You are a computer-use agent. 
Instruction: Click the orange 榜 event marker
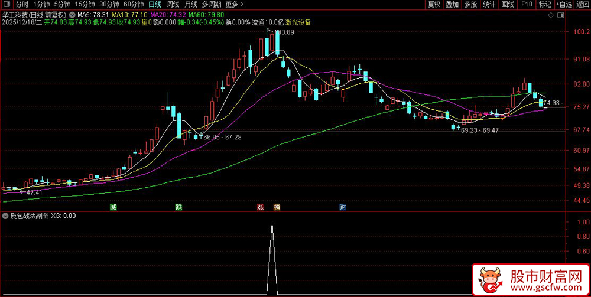[x=277, y=207]
